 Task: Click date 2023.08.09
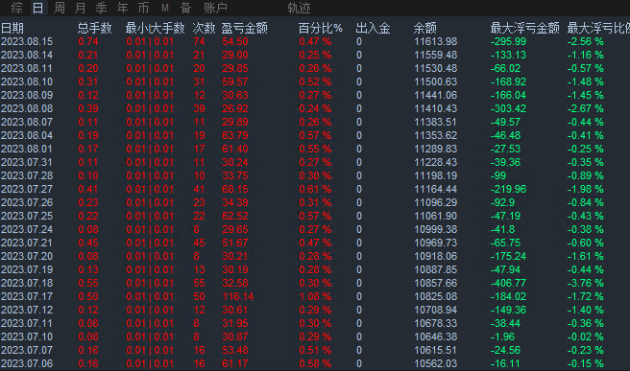[27, 96]
